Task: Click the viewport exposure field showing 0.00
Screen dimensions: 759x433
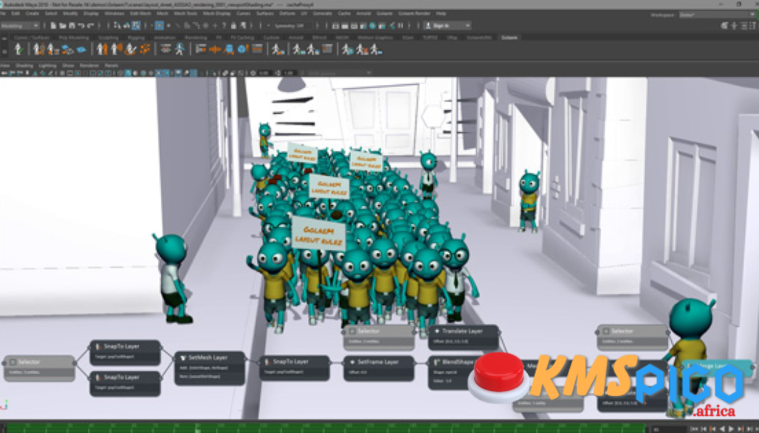Action: click(264, 73)
